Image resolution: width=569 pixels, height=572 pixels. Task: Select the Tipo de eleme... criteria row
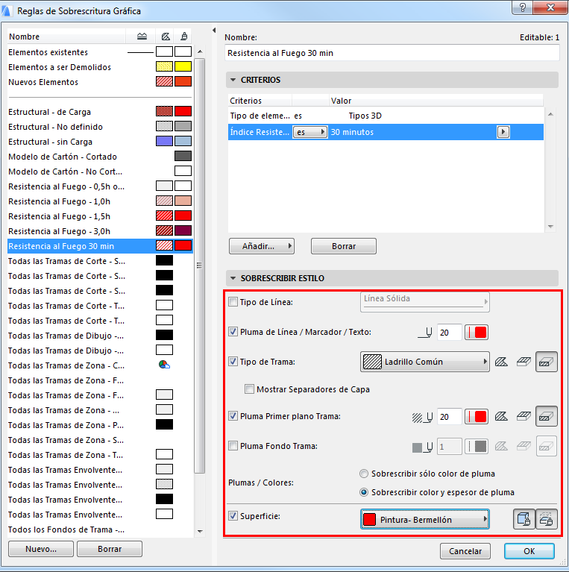pyautogui.click(x=386, y=116)
